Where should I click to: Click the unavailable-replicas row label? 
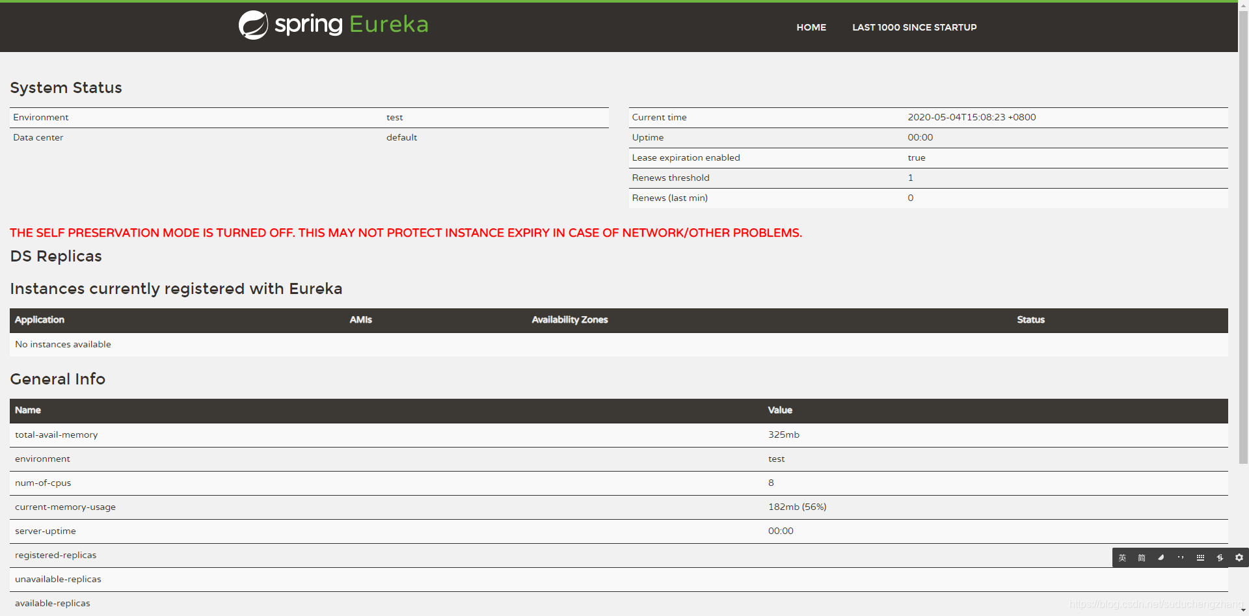tap(58, 579)
